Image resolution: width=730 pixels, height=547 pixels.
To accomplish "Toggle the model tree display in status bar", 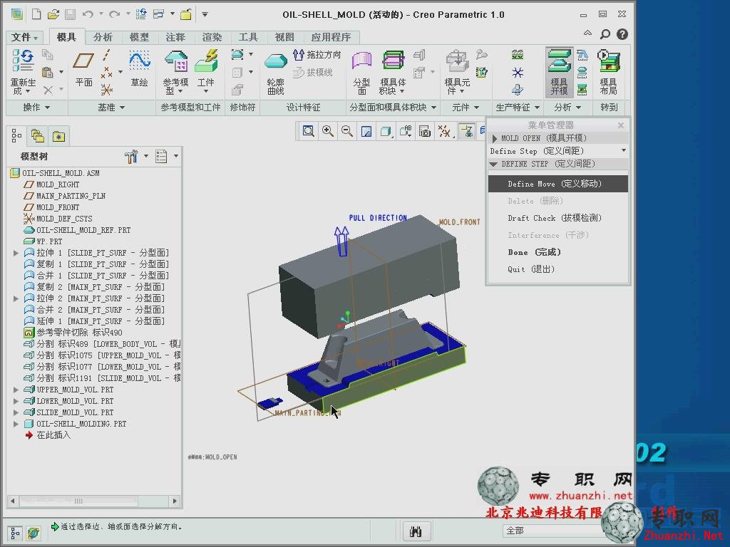I will point(15,533).
